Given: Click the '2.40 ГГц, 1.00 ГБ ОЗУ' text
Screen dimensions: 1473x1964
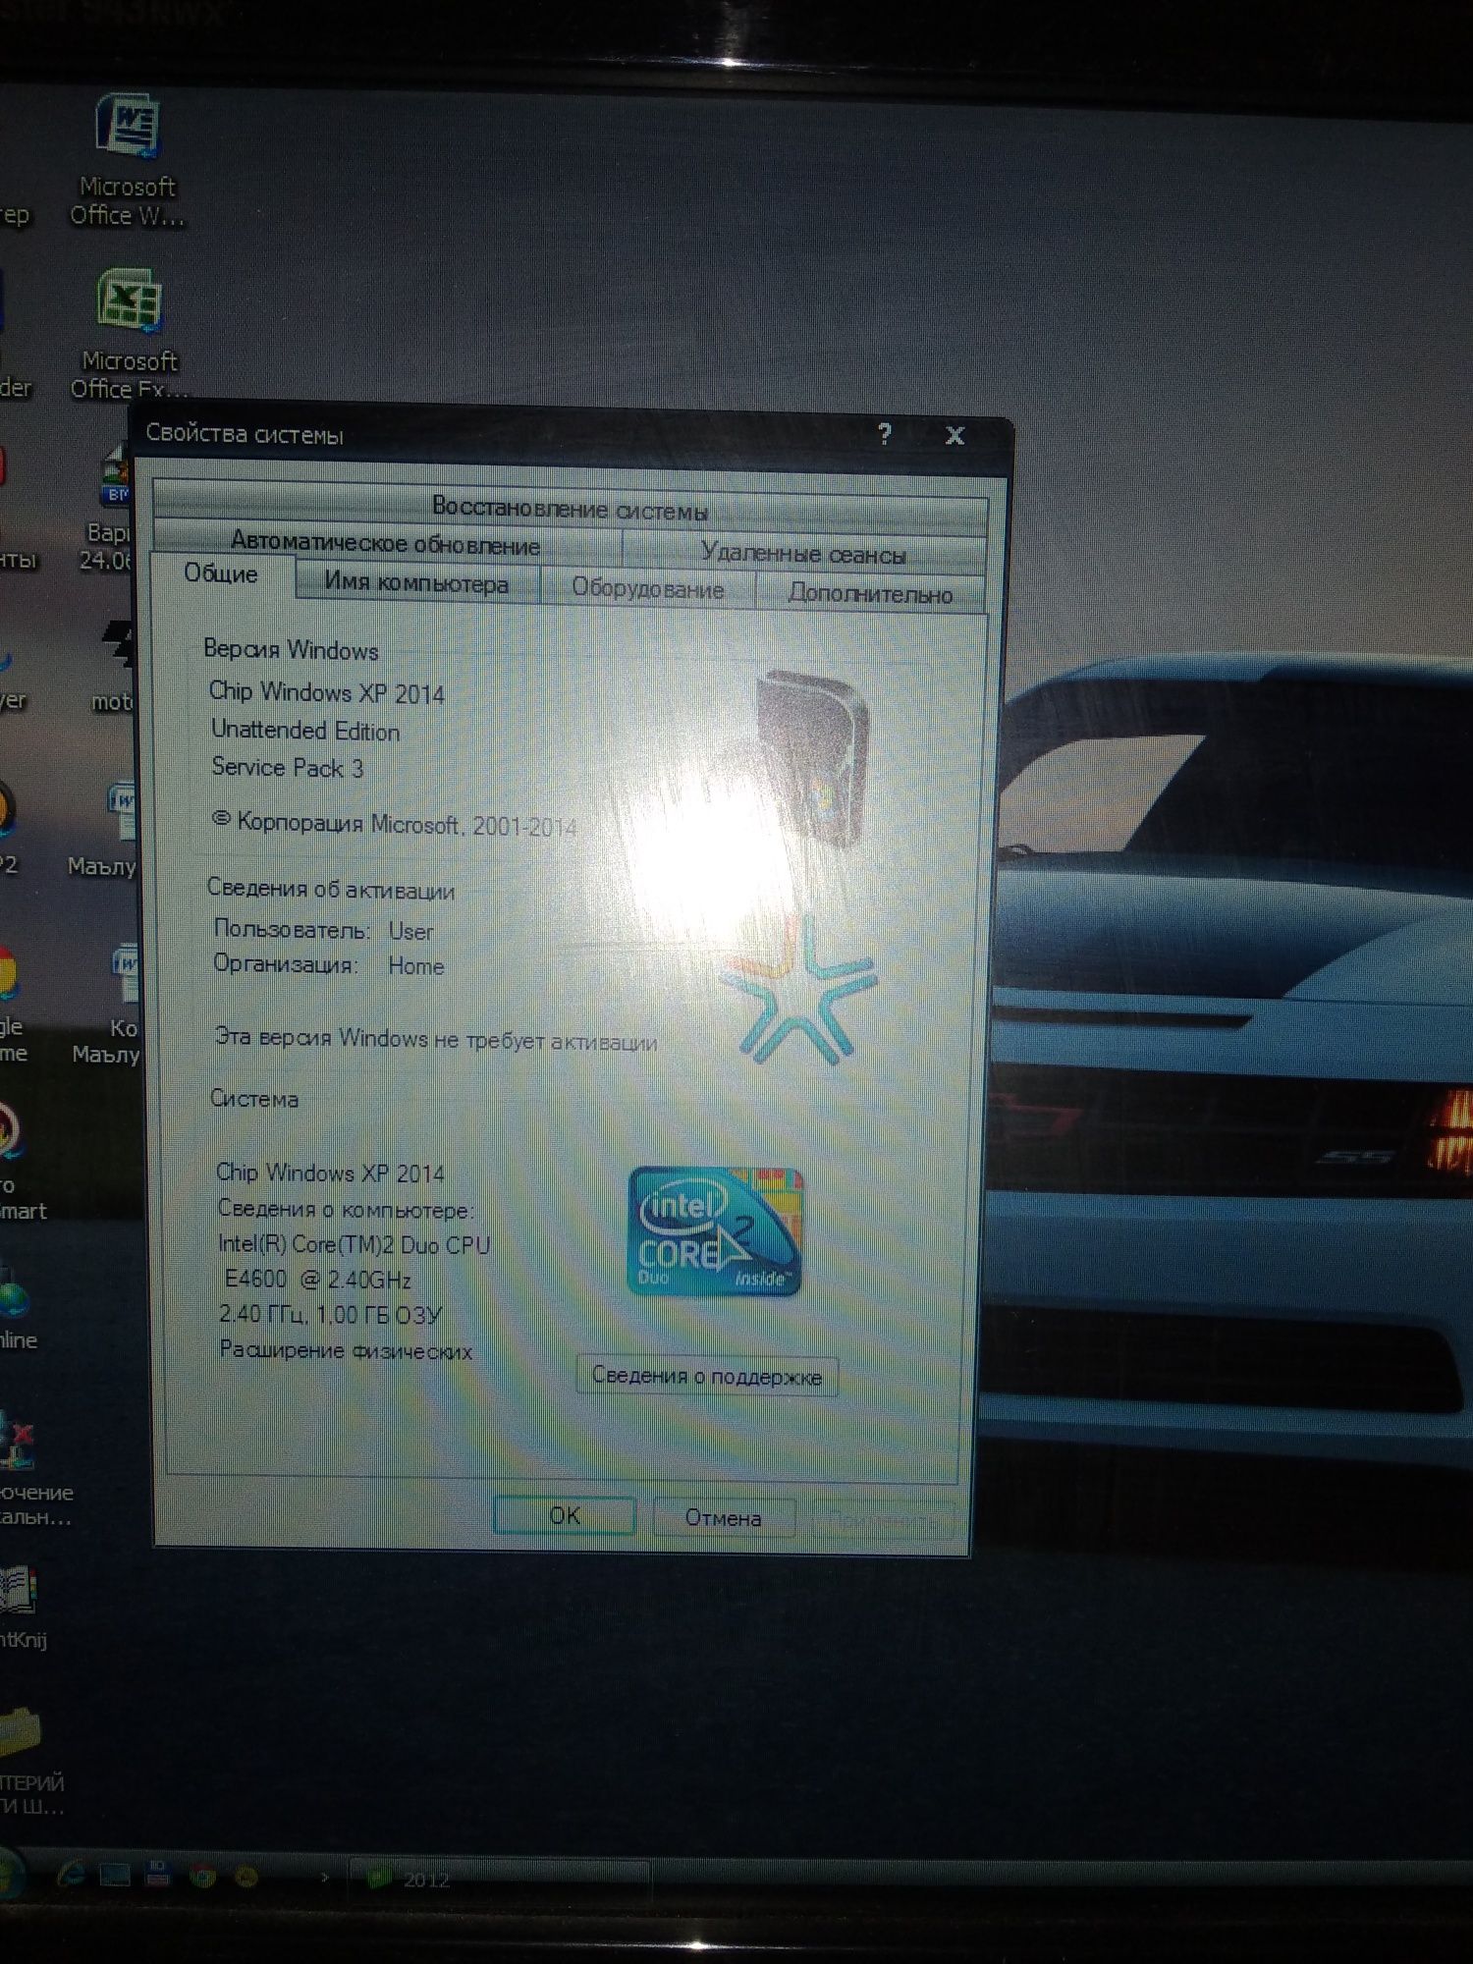Looking at the screenshot, I should pos(331,1315).
